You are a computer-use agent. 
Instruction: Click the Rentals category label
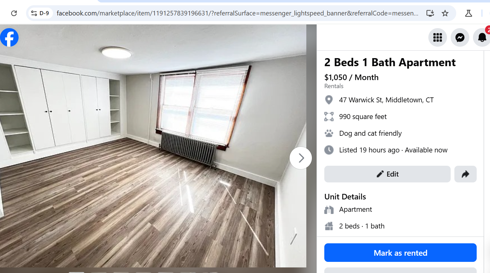click(334, 86)
